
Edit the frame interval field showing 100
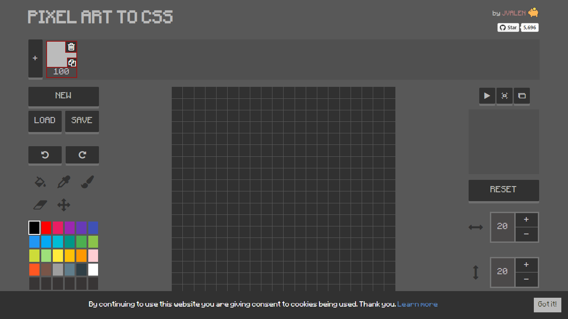61,72
